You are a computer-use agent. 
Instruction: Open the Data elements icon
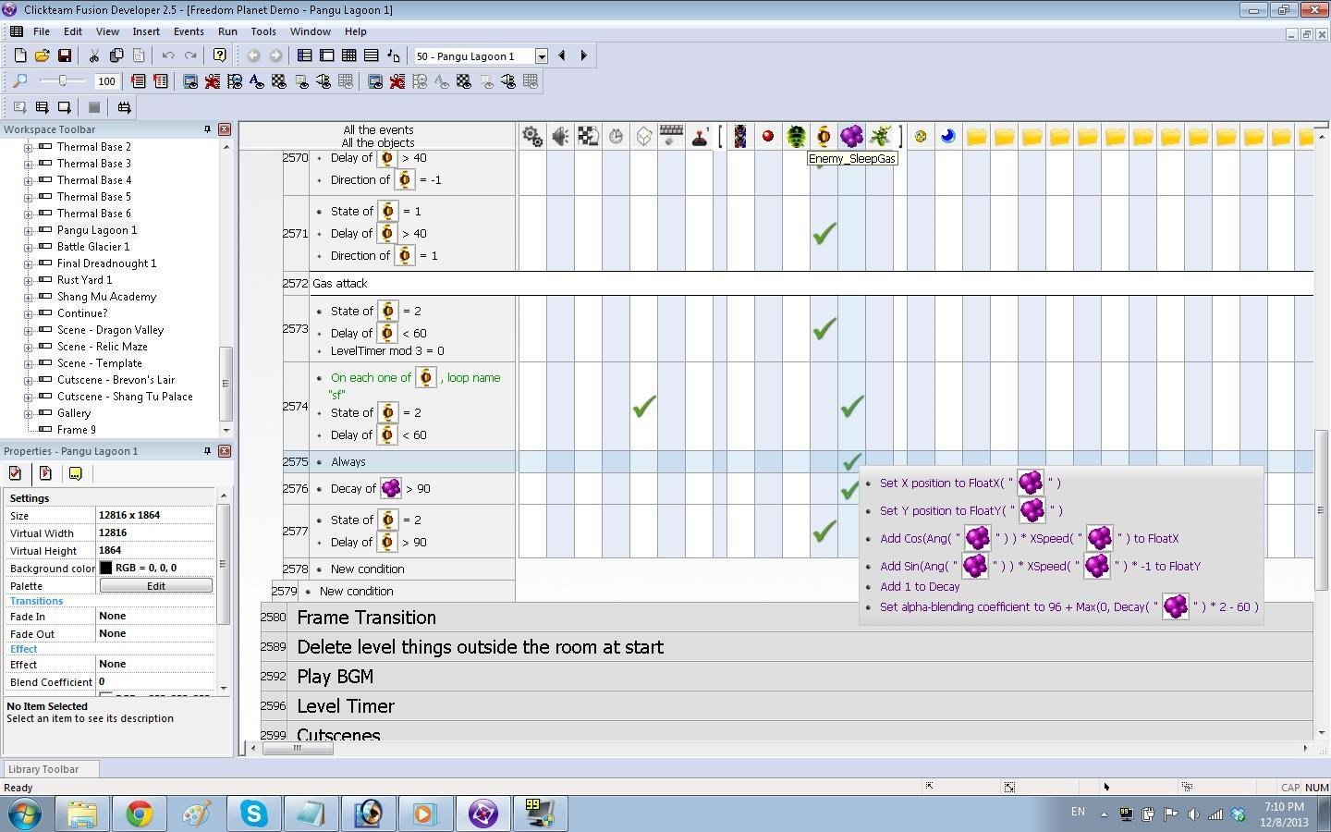393,56
